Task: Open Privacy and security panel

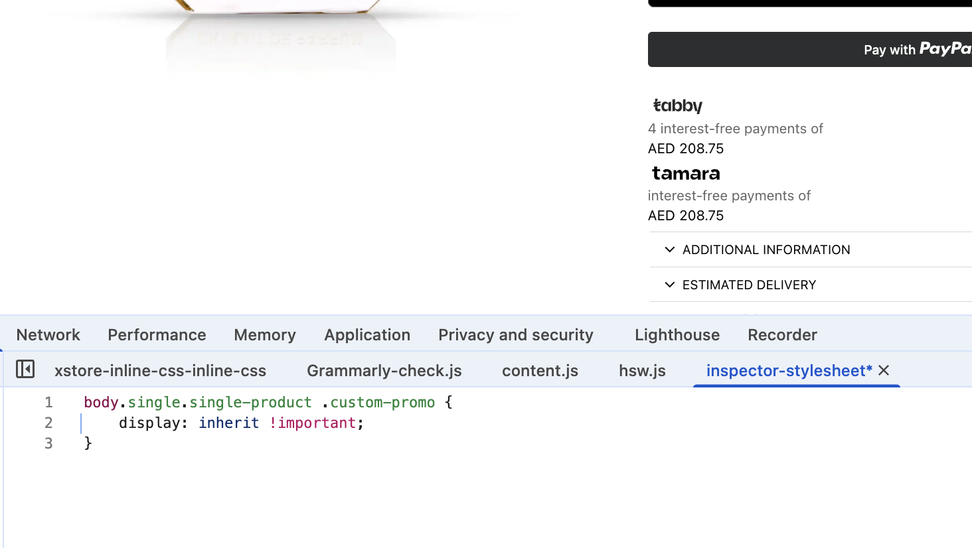Action: tap(516, 335)
